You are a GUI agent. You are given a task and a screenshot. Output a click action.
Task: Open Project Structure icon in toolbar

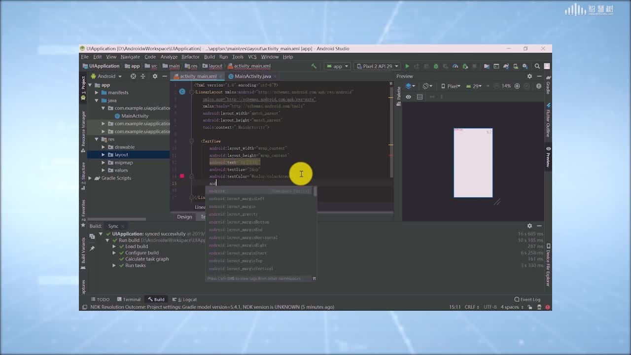pyautogui.click(x=487, y=66)
